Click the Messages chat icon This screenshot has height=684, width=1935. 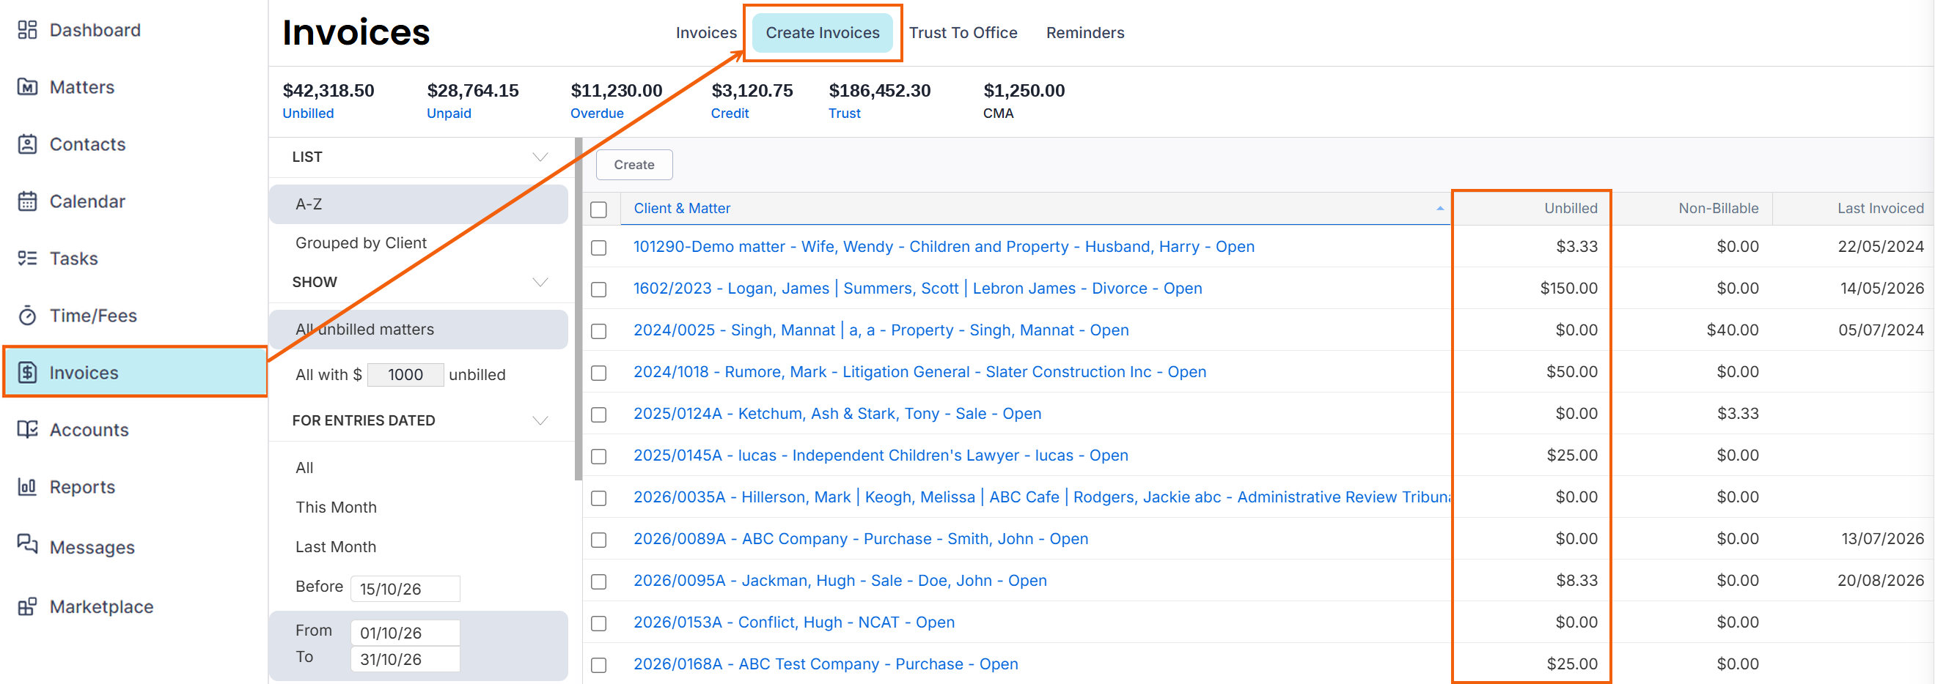point(27,545)
